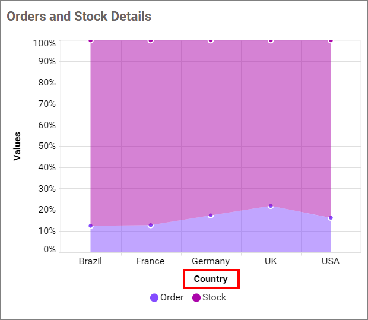Image resolution: width=368 pixels, height=320 pixels.
Task: Select the Order data point for USA
Action: tap(331, 218)
